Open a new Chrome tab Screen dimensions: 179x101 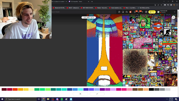pyautogui.click(x=92, y=2)
